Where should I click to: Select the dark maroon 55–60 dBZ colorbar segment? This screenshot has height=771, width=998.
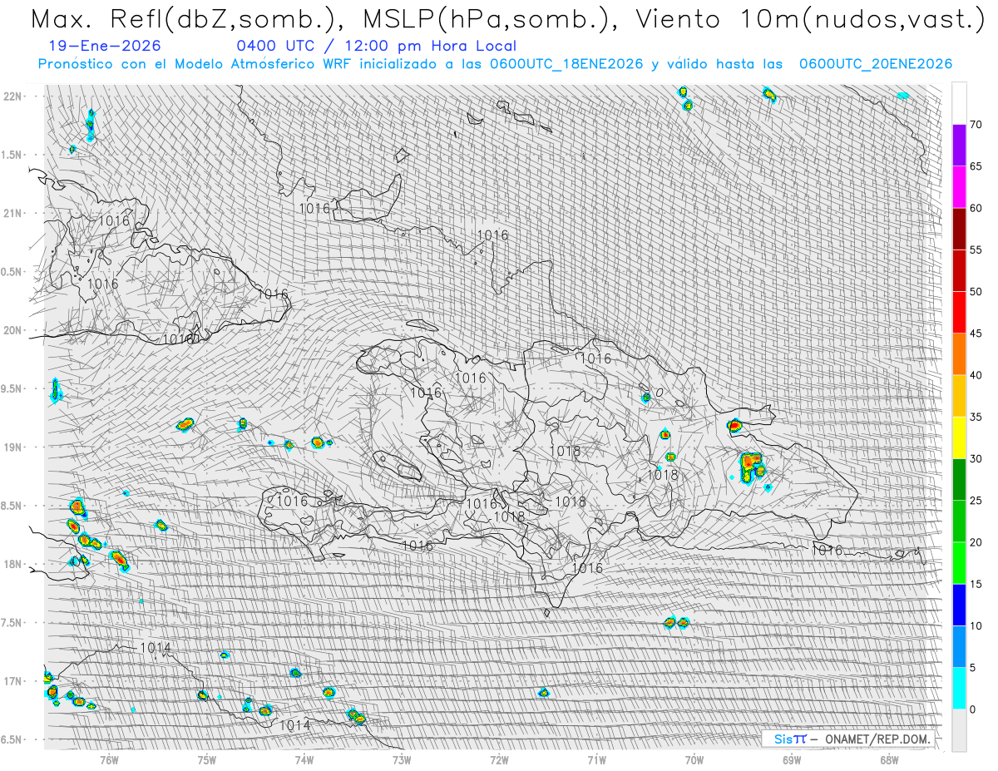[959, 229]
